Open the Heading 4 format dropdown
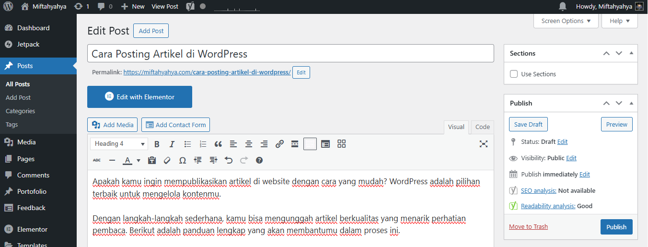 pyautogui.click(x=119, y=144)
